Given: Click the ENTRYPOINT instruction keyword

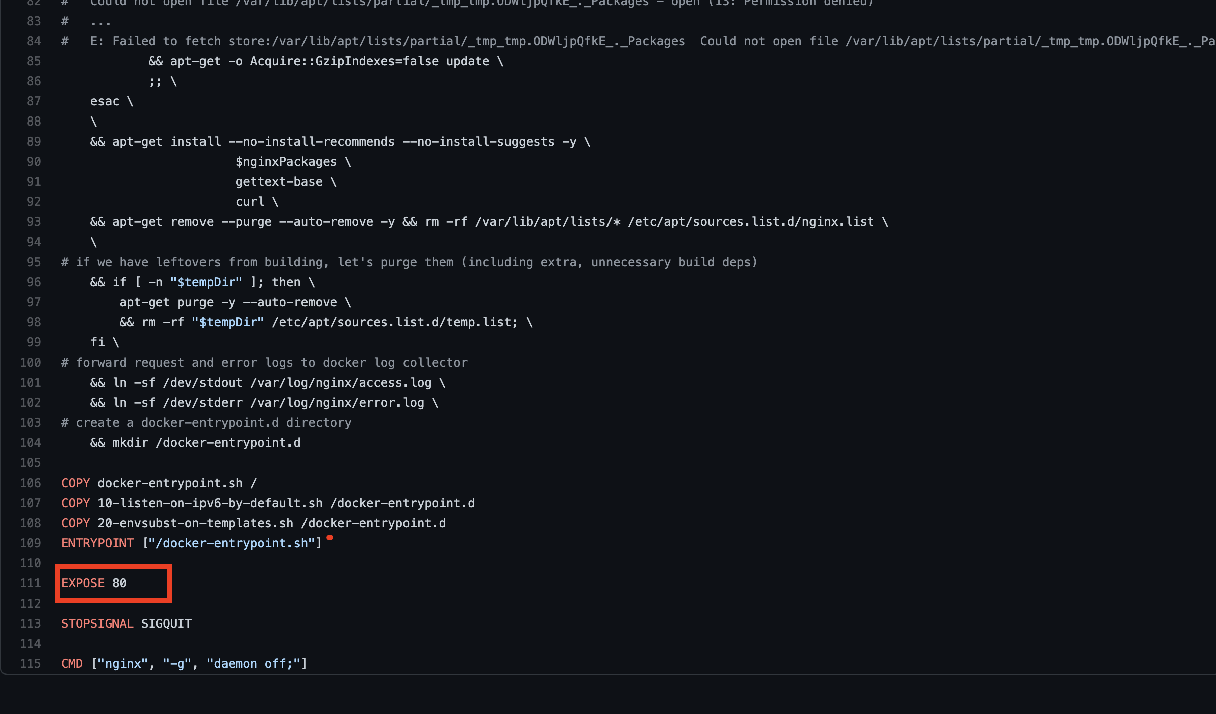Looking at the screenshot, I should coord(97,543).
